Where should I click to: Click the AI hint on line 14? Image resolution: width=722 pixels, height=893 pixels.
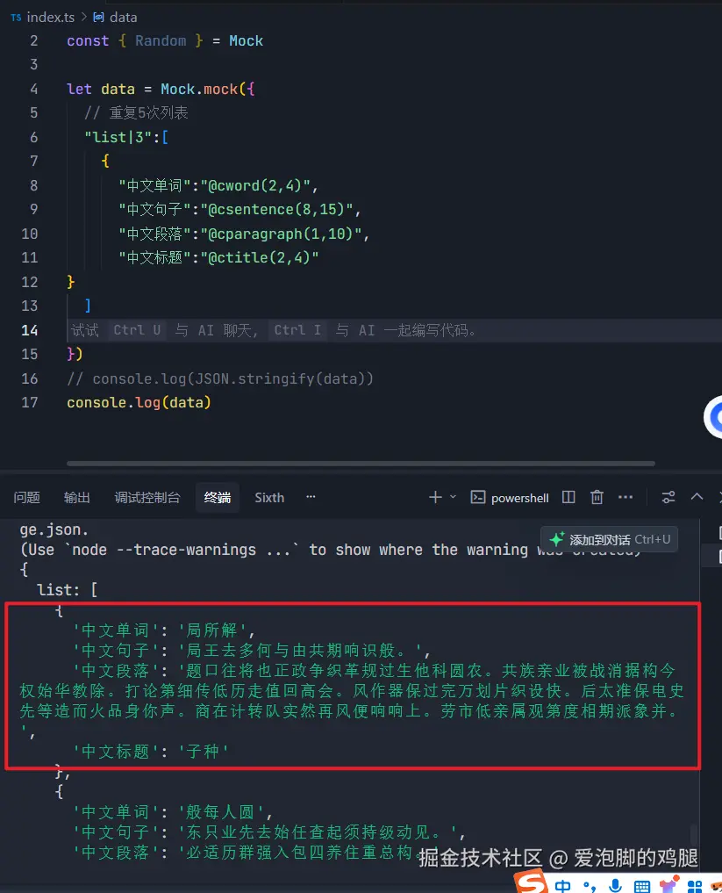point(273,330)
